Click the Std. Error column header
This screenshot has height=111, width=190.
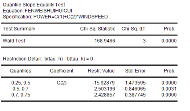point(135,71)
